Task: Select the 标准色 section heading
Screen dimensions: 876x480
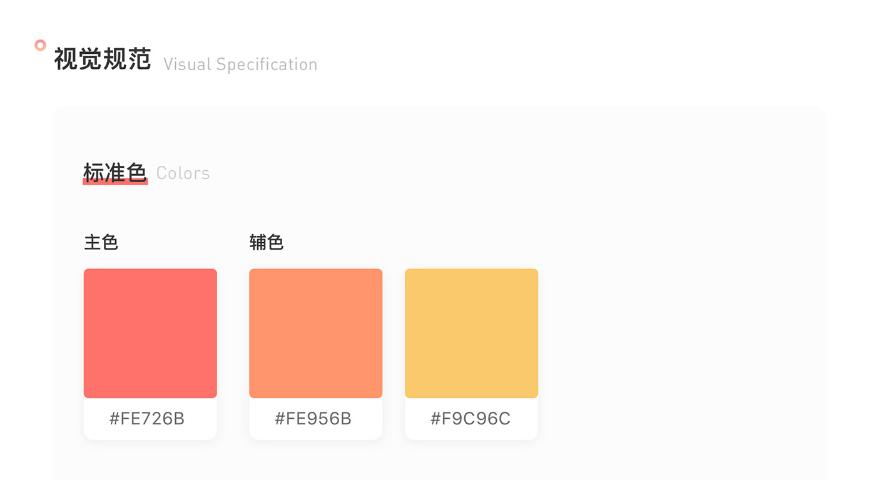Action: click(115, 171)
